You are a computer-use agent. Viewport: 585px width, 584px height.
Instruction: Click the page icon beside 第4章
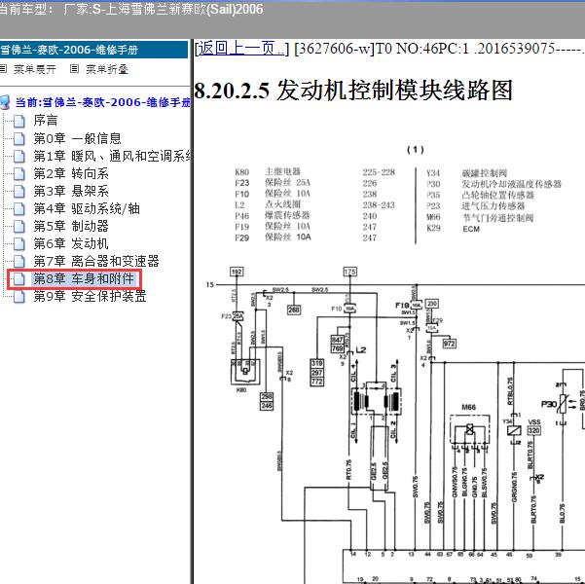tap(19, 208)
